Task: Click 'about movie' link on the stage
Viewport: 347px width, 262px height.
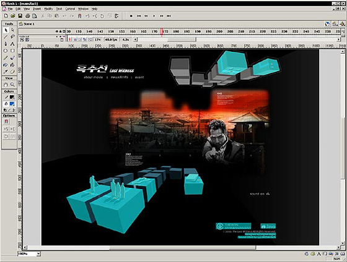Action: (93, 77)
